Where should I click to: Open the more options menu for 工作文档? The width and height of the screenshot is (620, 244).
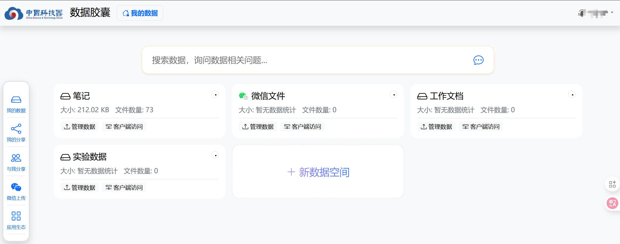pos(572,95)
